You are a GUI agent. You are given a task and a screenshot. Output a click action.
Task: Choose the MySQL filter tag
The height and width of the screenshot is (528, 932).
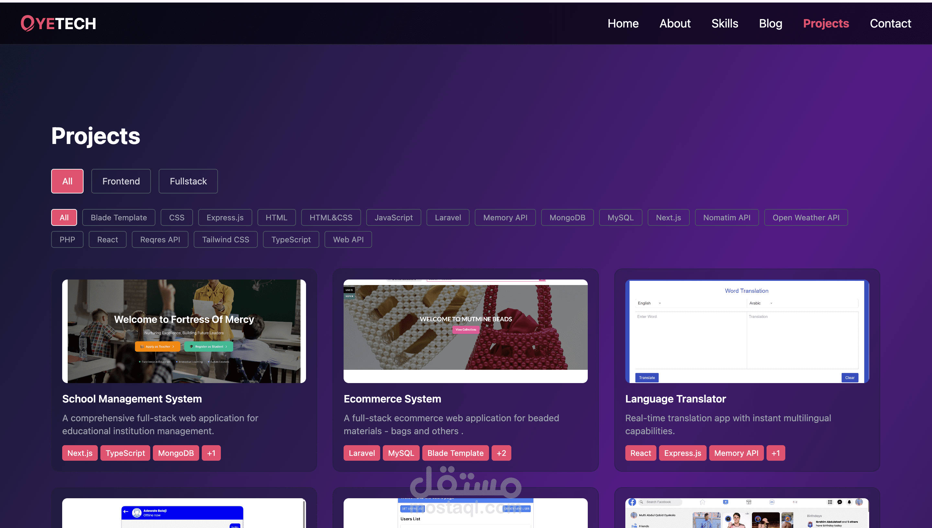point(620,218)
